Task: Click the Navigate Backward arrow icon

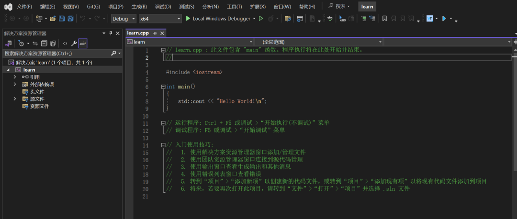Action: click(x=12, y=19)
